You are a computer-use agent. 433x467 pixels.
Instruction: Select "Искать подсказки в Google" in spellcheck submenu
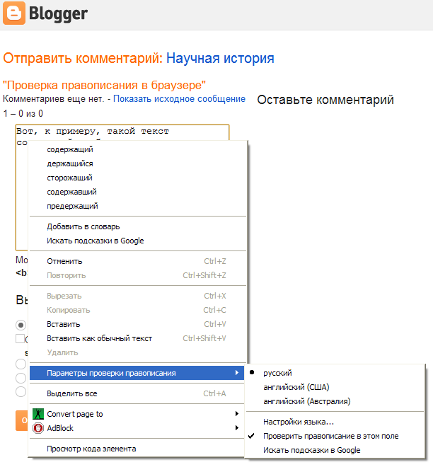[335, 450]
